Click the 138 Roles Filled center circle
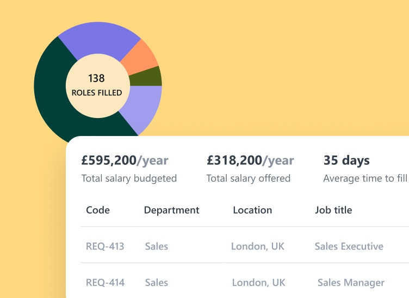 [x=97, y=86]
